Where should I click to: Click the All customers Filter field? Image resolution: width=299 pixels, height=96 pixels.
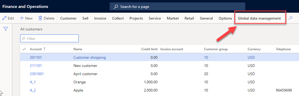pos(49,39)
